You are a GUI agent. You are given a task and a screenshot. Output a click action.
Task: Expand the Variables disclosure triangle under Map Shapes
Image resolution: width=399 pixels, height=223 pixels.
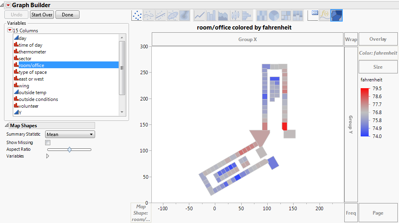tap(48, 156)
